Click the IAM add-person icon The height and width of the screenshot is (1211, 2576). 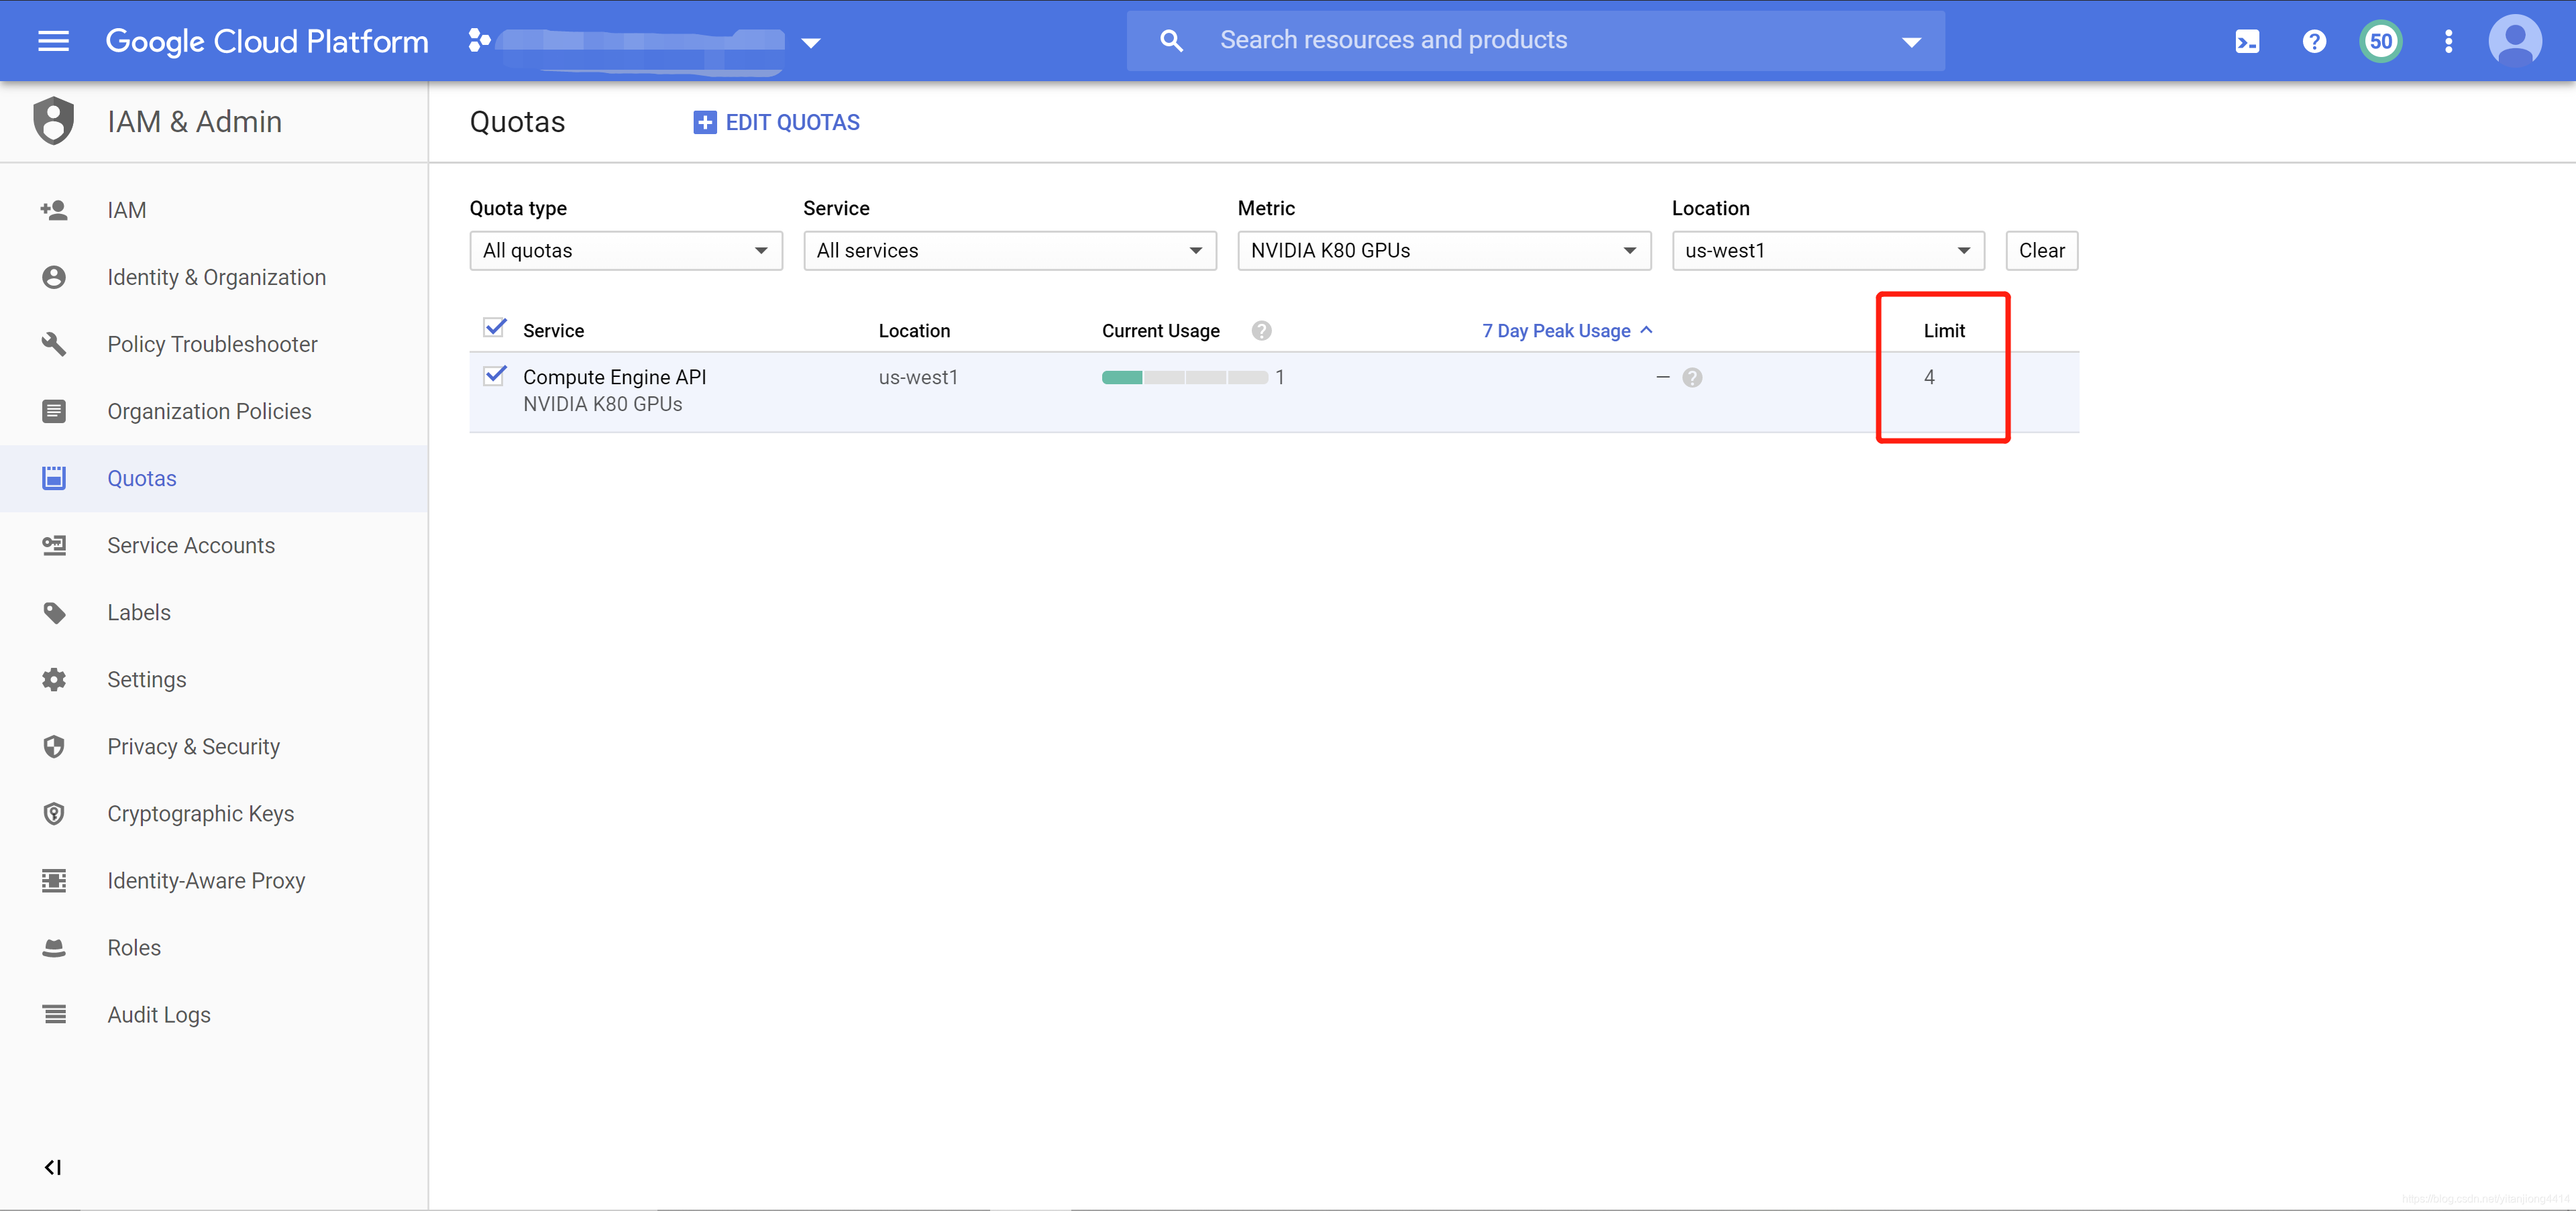(54, 210)
